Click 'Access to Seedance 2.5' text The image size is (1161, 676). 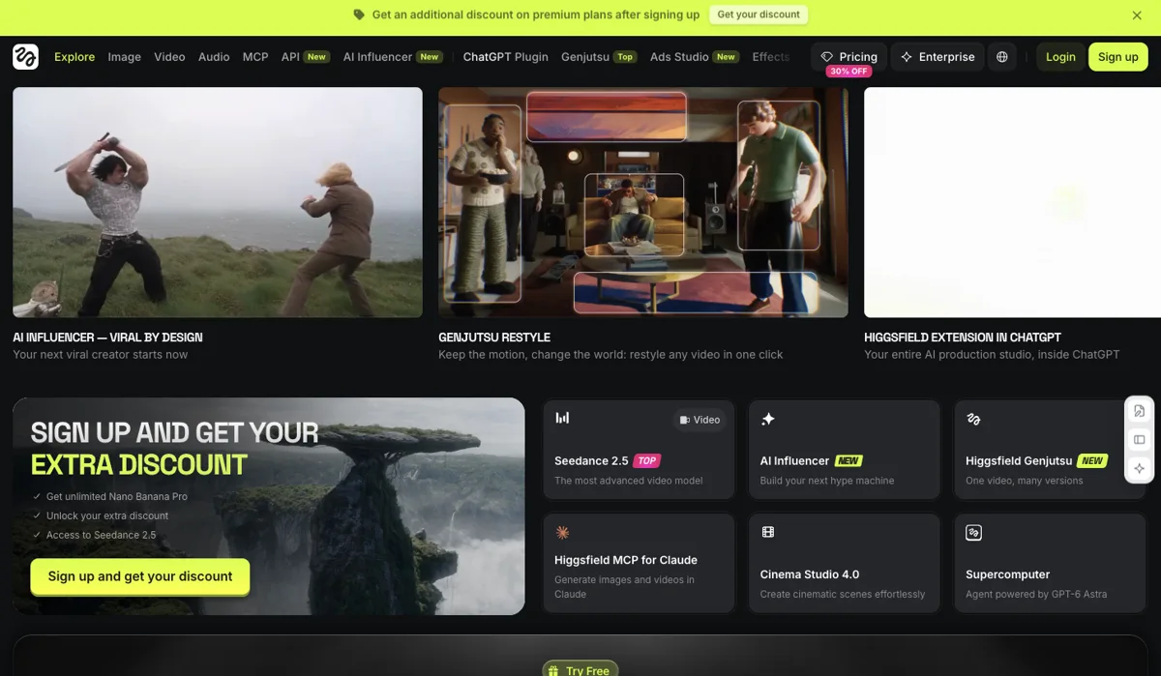[101, 535]
